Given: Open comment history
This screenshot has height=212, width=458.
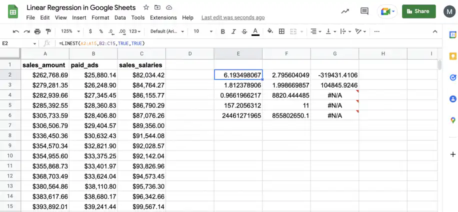Looking at the screenshot, I should tap(364, 11).
